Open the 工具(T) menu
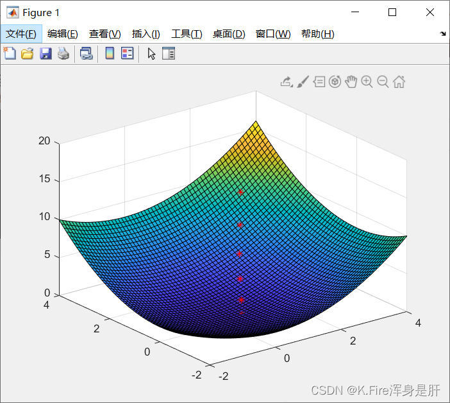 pos(187,34)
